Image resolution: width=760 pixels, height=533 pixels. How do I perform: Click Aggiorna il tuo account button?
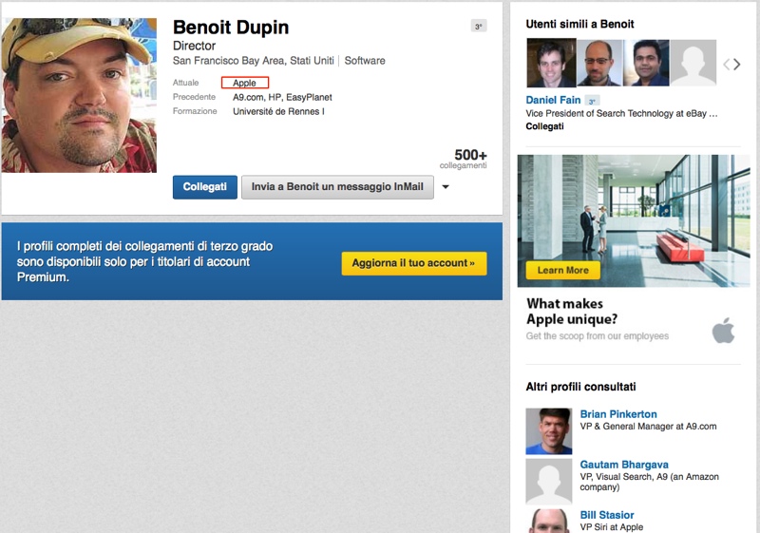[414, 263]
